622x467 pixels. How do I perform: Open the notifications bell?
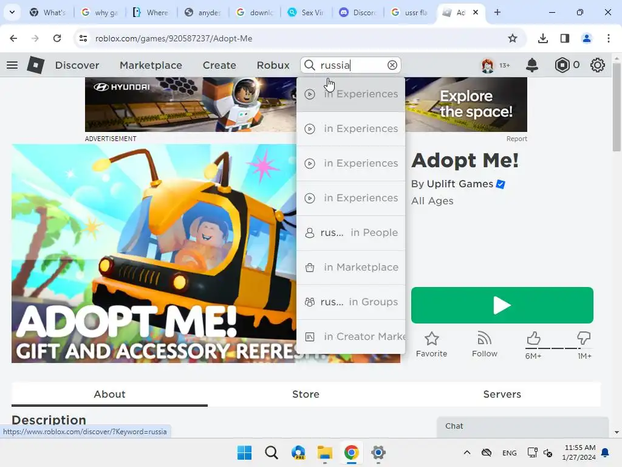point(532,65)
